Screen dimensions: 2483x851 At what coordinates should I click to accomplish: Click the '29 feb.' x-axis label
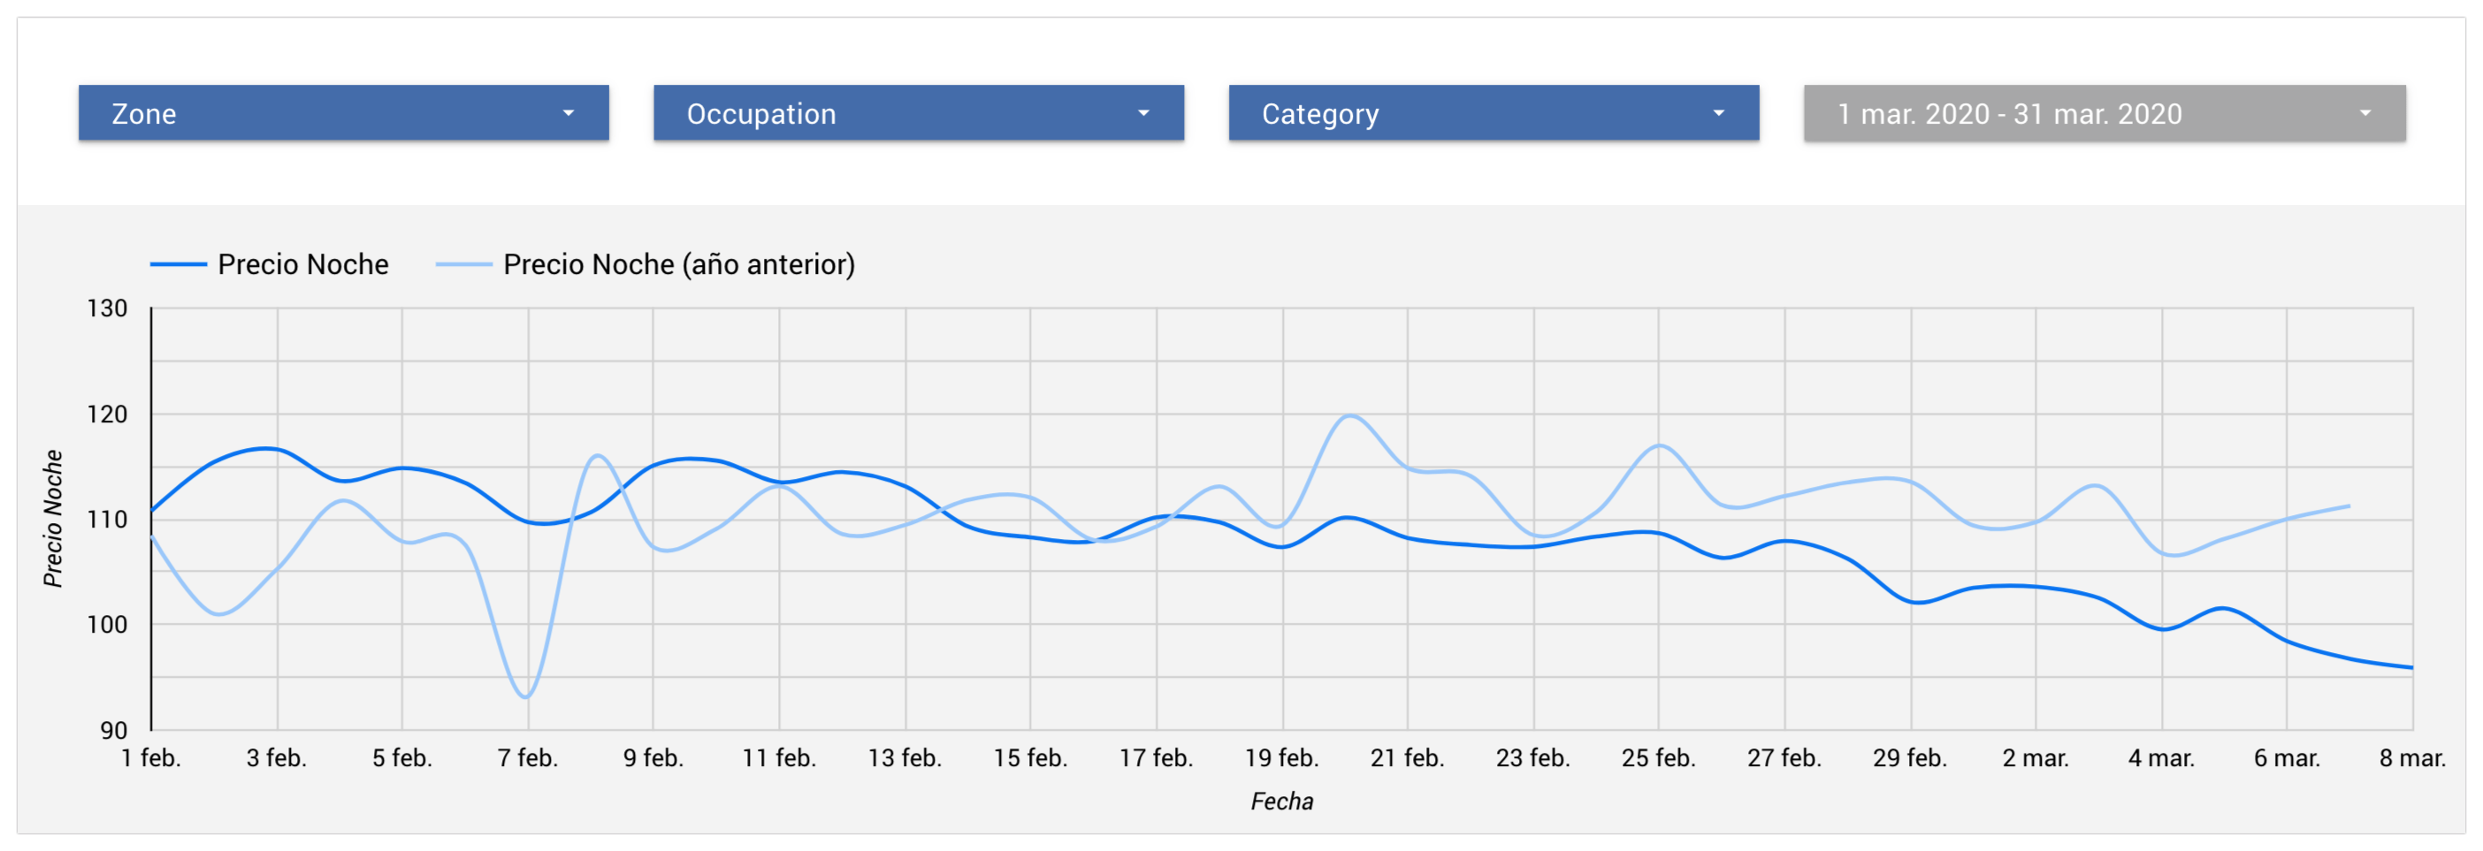click(1909, 758)
